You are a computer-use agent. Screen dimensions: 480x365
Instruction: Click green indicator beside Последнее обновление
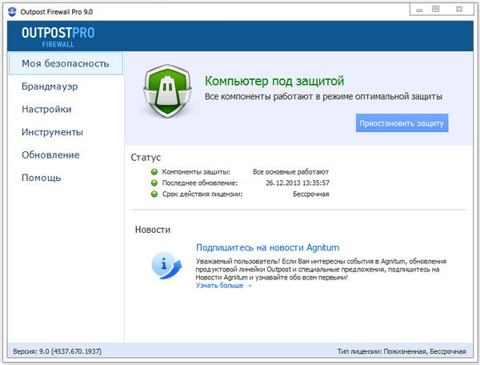tap(154, 183)
